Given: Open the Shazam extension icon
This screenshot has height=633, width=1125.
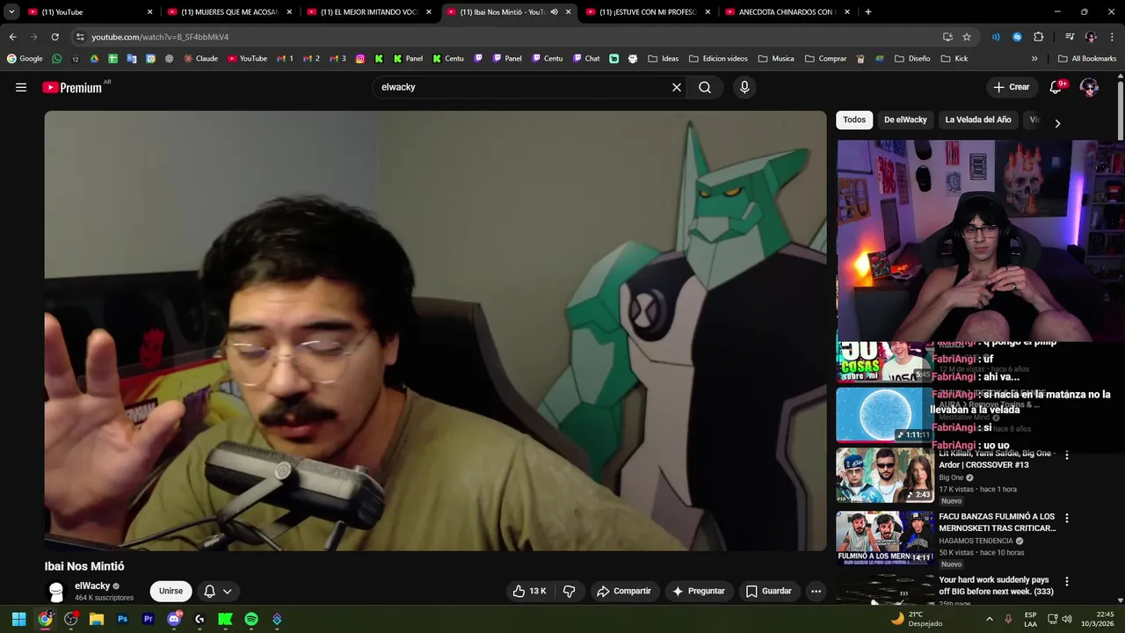Looking at the screenshot, I should coord(1017,37).
